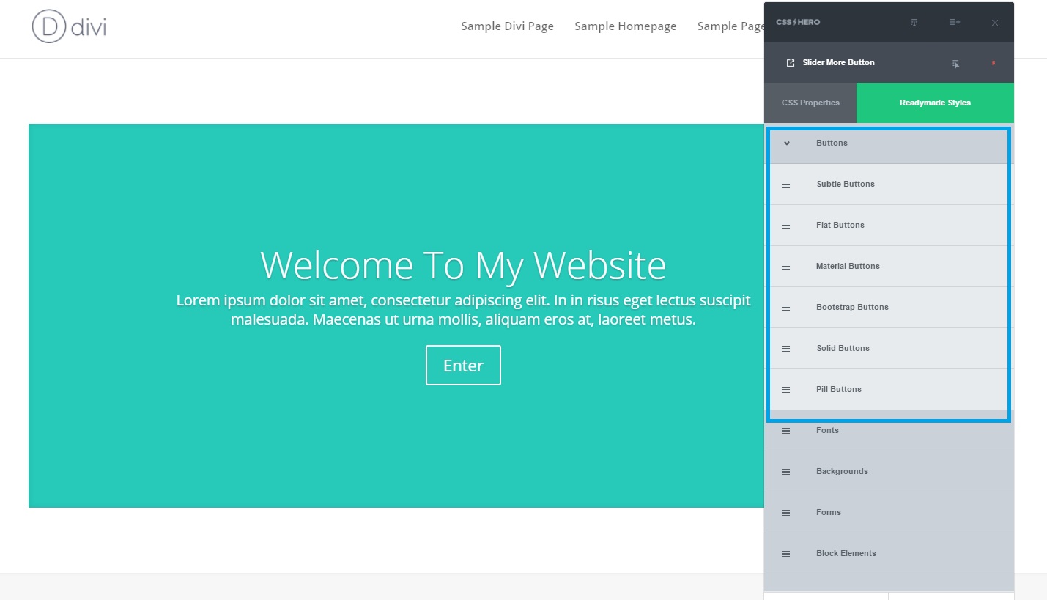
Task: Expand the Forms section
Action: [889, 512]
